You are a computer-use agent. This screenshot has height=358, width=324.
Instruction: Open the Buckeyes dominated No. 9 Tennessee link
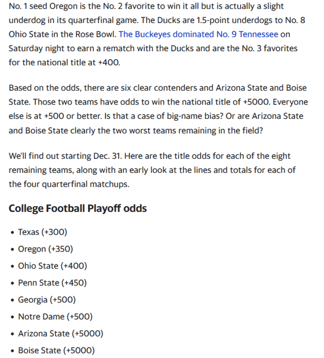[198, 34]
